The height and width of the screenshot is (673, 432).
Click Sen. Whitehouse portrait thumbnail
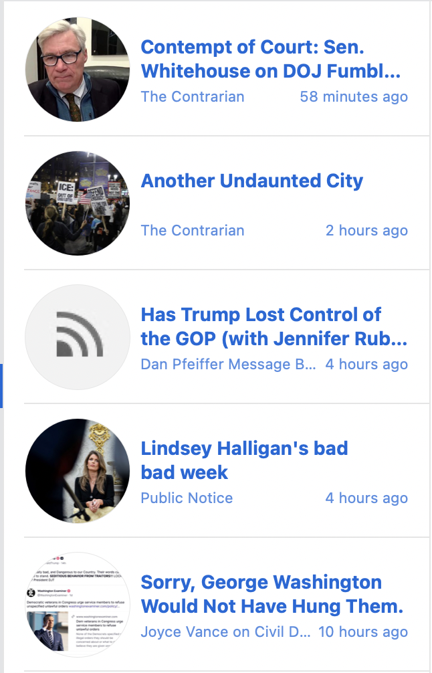[x=78, y=70]
